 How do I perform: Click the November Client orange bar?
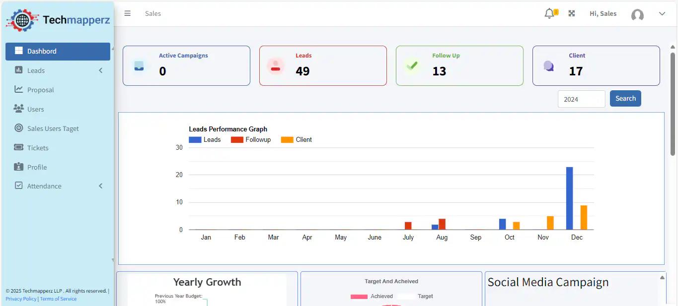tap(550, 223)
